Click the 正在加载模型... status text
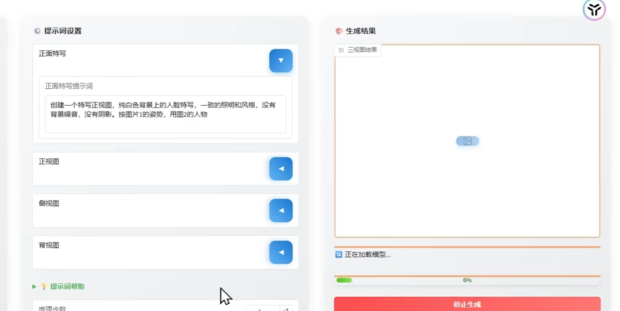This screenshot has width=620, height=311. click(x=368, y=254)
